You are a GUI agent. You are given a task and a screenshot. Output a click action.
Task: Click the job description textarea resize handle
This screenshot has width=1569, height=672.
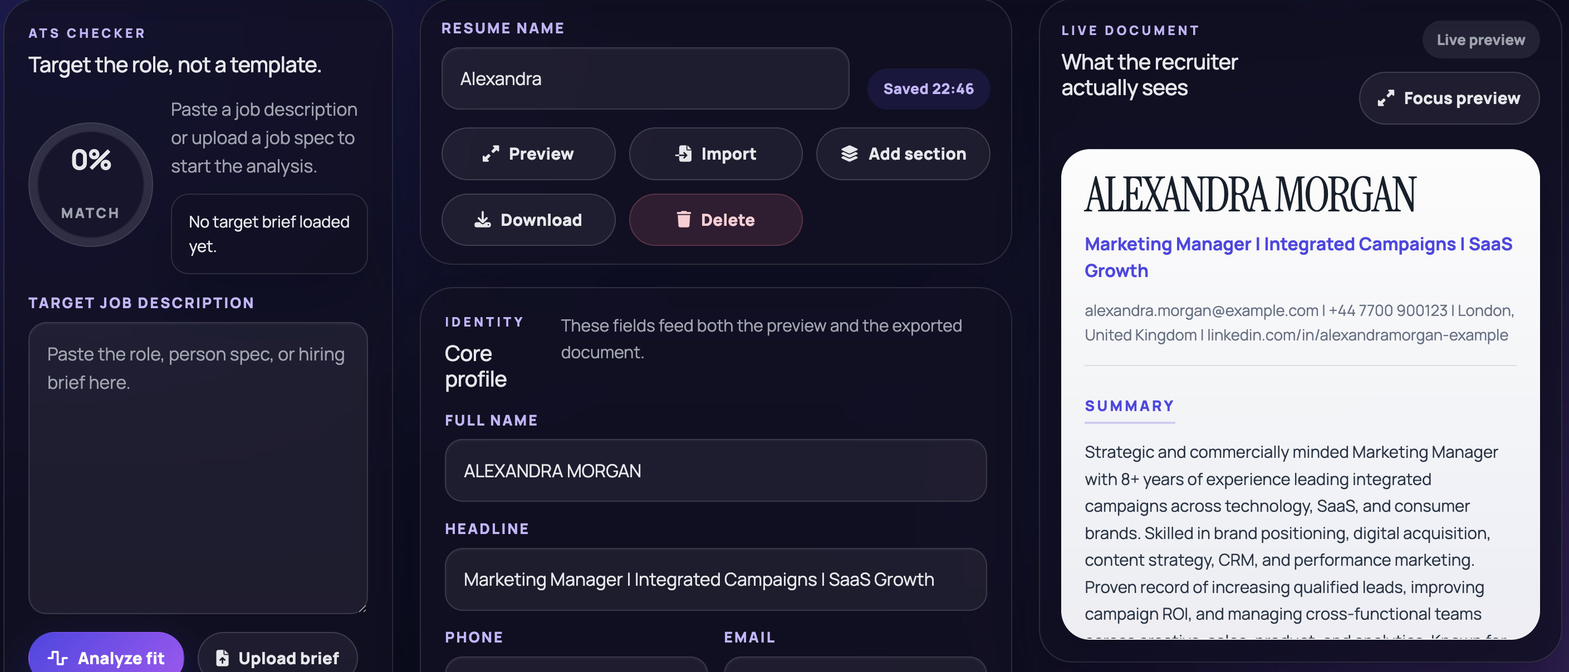tap(362, 608)
